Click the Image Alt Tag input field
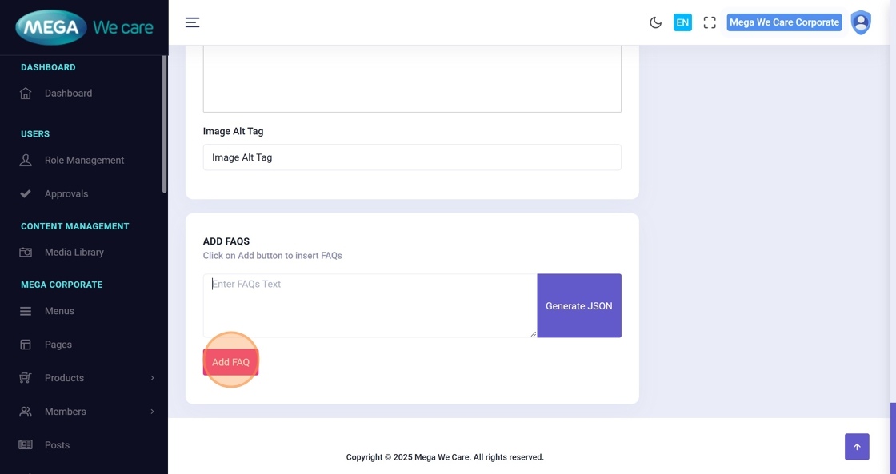The width and height of the screenshot is (896, 474). [412, 157]
